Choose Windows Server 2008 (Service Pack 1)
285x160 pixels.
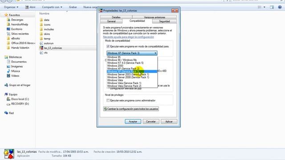pos(132,77)
